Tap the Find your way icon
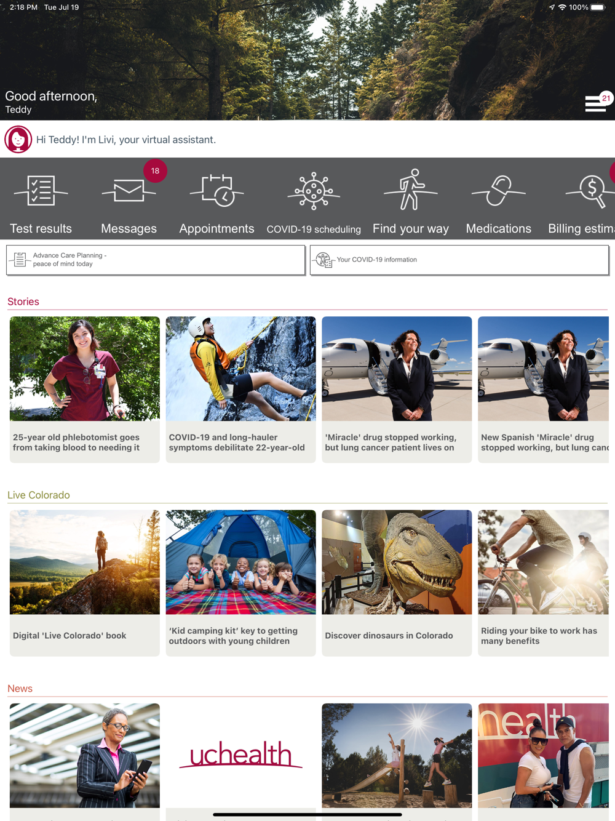Image resolution: width=615 pixels, height=821 pixels. 411,190
